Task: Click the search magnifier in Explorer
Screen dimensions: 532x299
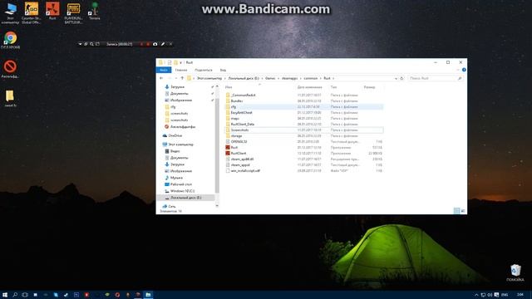Action: click(x=460, y=78)
